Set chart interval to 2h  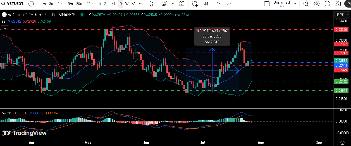(106, 4)
